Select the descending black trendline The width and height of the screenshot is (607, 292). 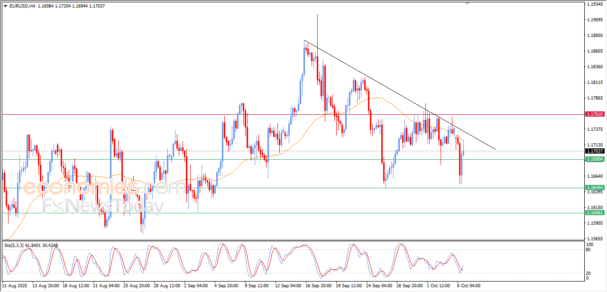tap(400, 95)
